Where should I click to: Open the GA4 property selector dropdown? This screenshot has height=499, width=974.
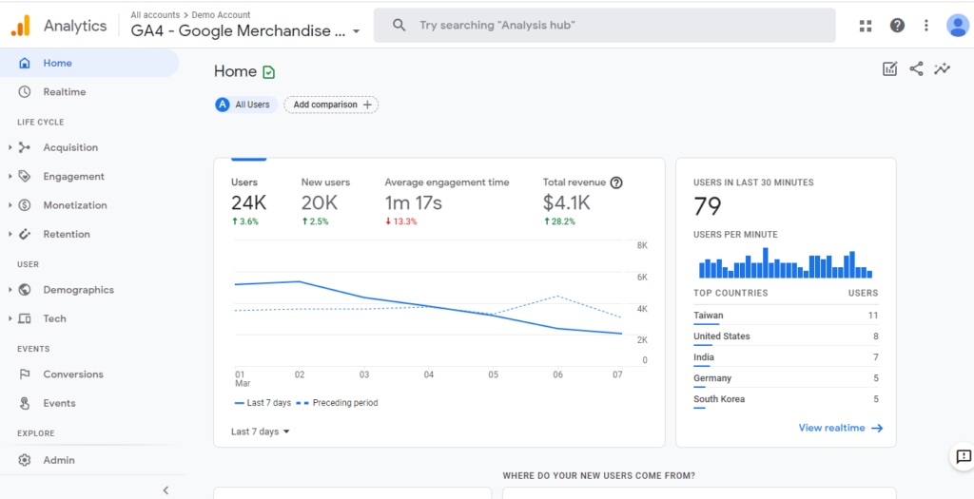(x=245, y=31)
